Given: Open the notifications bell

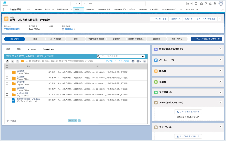Looking at the screenshot, I should click(x=215, y=4).
